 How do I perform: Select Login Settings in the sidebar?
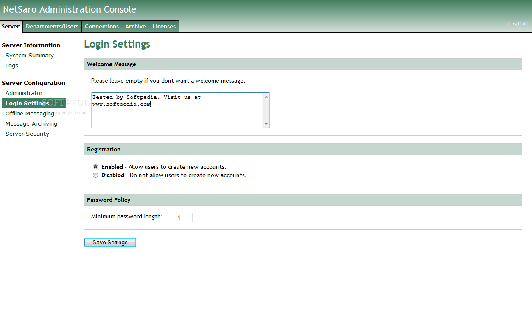pos(34,103)
